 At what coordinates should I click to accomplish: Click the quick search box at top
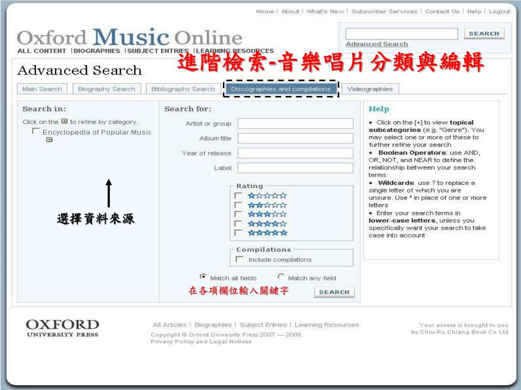tap(402, 34)
